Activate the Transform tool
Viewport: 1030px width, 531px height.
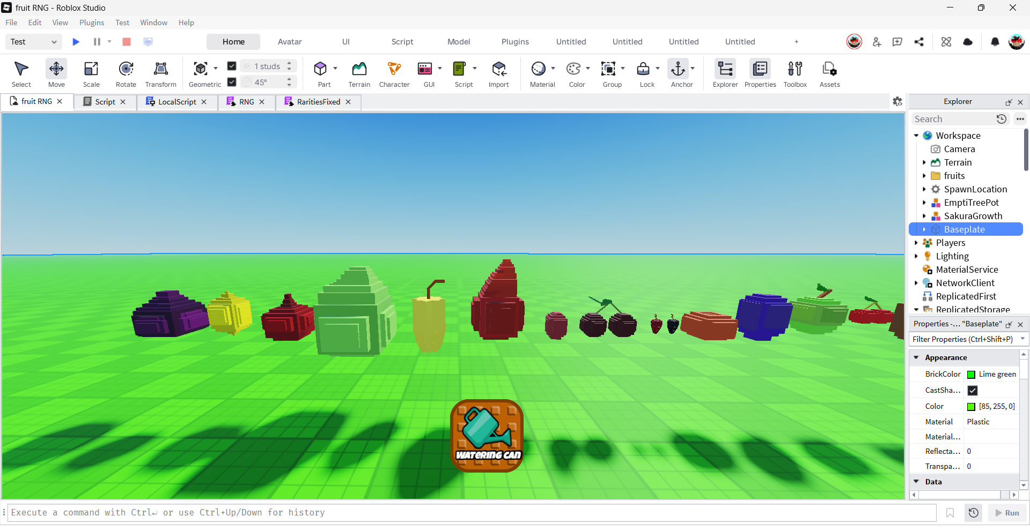[161, 73]
